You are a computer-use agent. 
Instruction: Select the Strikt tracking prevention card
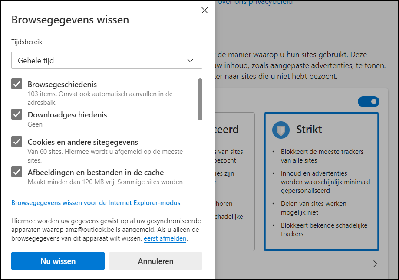[x=321, y=181]
